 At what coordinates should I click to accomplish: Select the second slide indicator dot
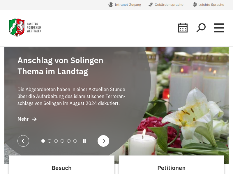tap(50, 141)
